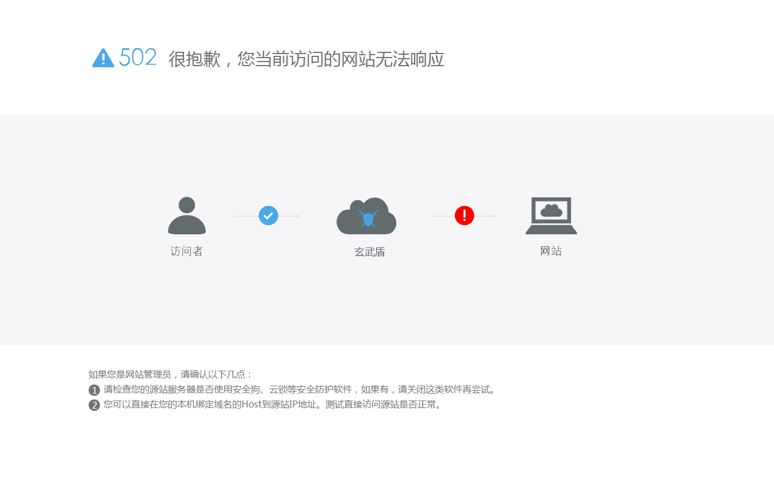Click the numbered circle ① marker
The height and width of the screenshot is (484, 774).
[x=94, y=390]
